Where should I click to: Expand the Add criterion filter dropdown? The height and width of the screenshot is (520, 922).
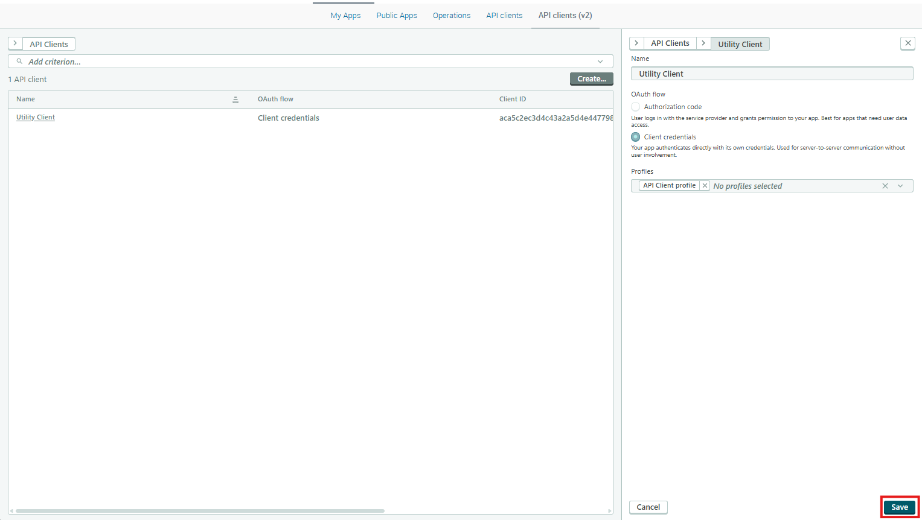pos(600,62)
